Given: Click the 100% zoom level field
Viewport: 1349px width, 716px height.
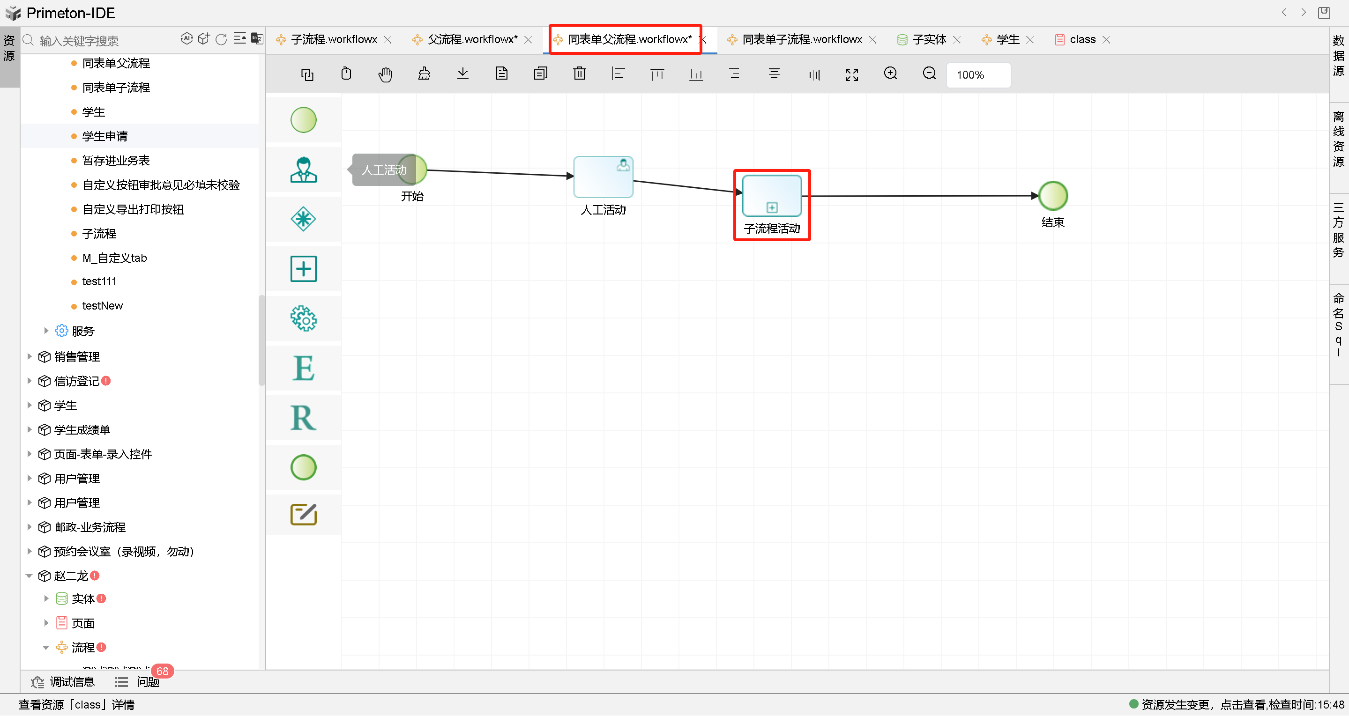Looking at the screenshot, I should [977, 75].
